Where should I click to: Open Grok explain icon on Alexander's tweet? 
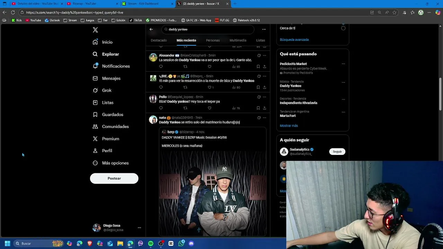tap(259, 55)
